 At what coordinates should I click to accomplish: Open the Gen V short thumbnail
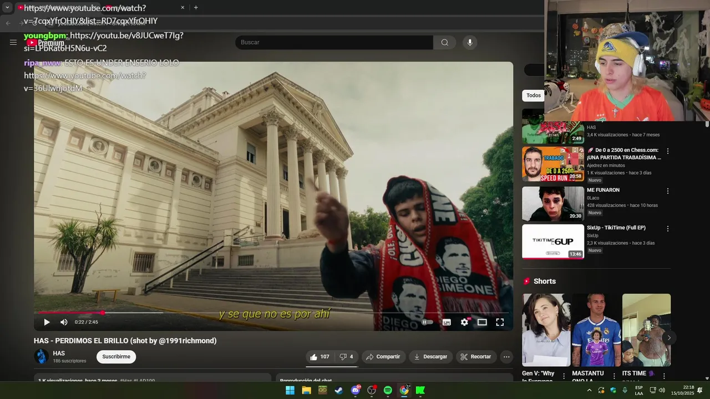click(546, 330)
